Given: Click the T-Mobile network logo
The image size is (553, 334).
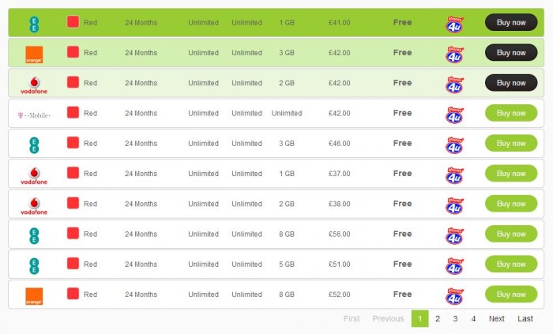Looking at the screenshot, I should click(x=34, y=114).
